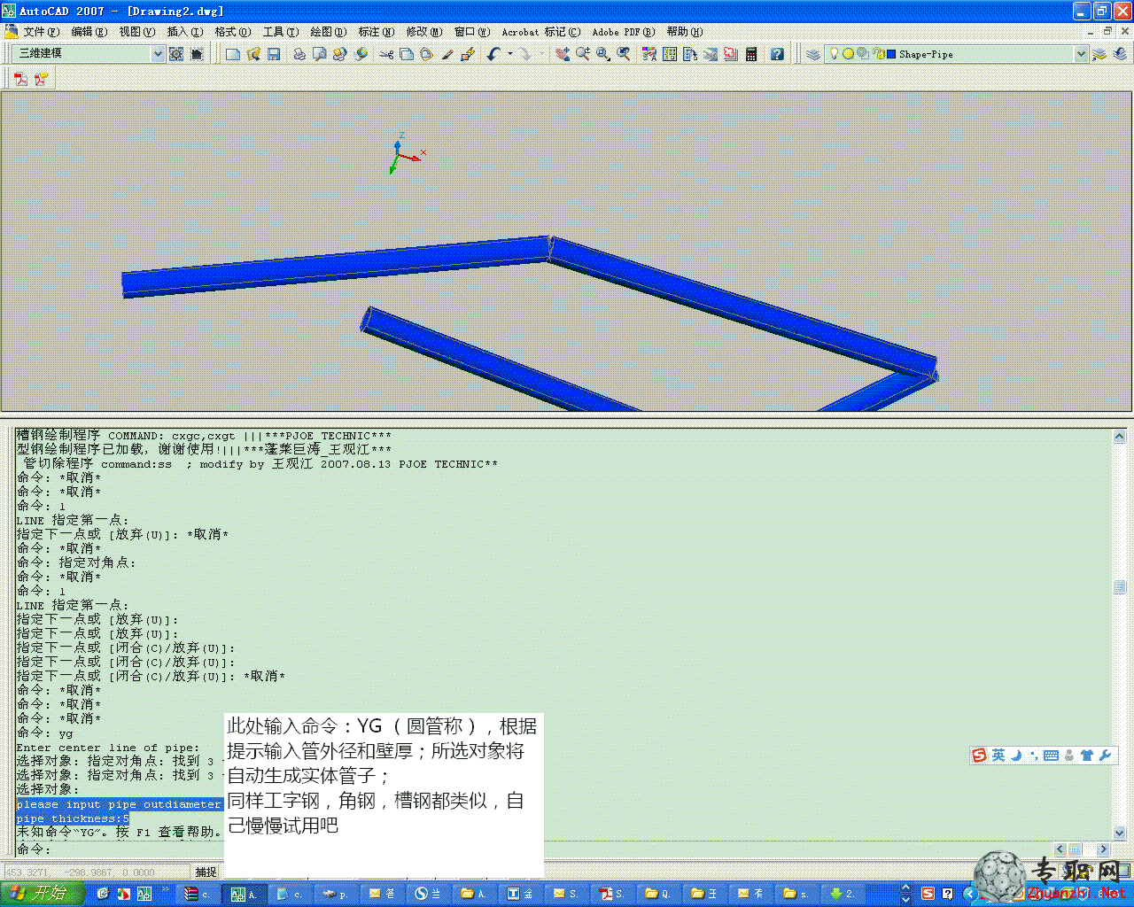Click the Zoom Previous icon

624,54
